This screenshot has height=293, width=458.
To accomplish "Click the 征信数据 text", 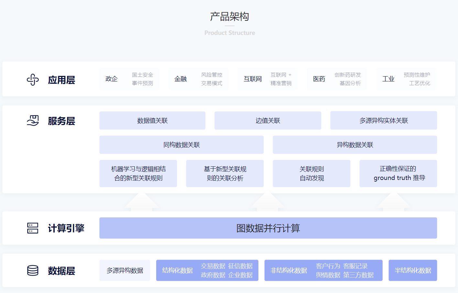I will [240, 266].
